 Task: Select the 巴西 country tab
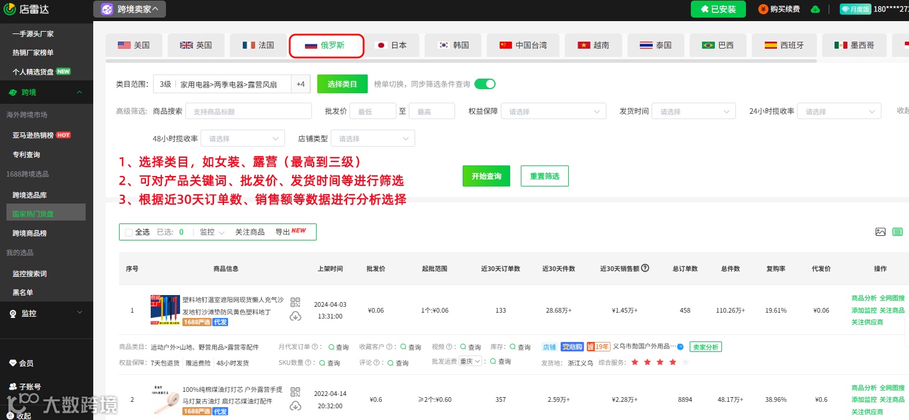[x=718, y=45]
